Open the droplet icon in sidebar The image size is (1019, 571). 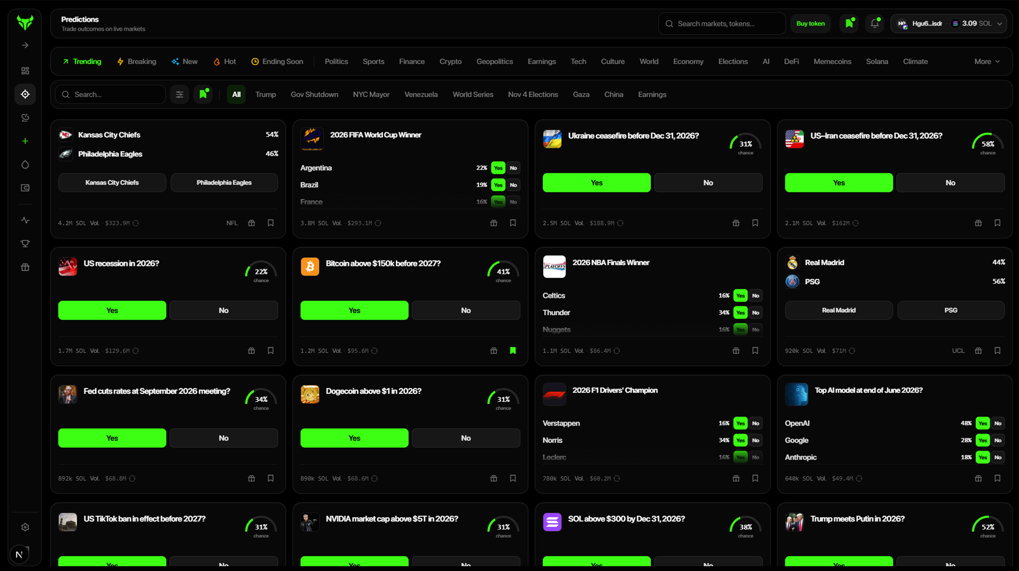[25, 164]
